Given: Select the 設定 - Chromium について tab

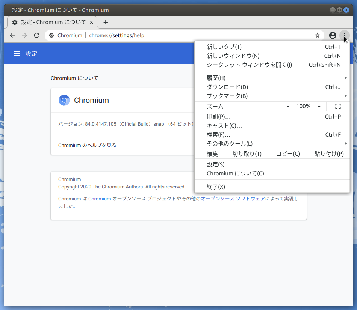Looking at the screenshot, I should click(x=52, y=22).
